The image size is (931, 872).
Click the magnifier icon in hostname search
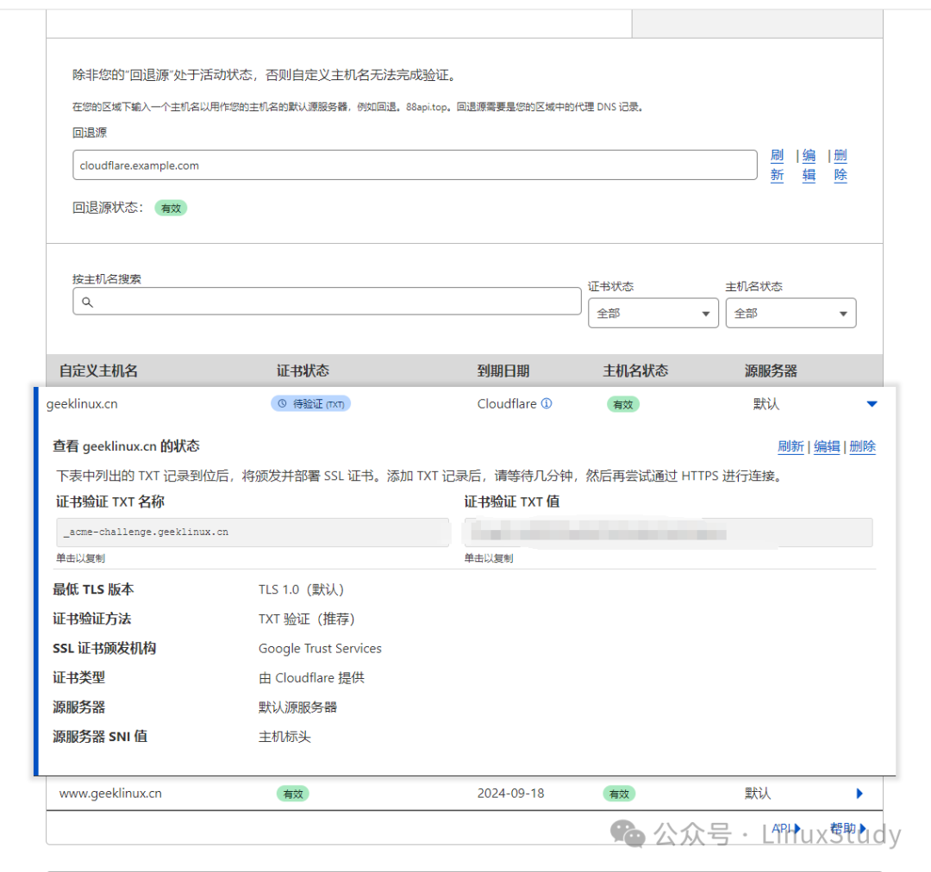coord(87,302)
